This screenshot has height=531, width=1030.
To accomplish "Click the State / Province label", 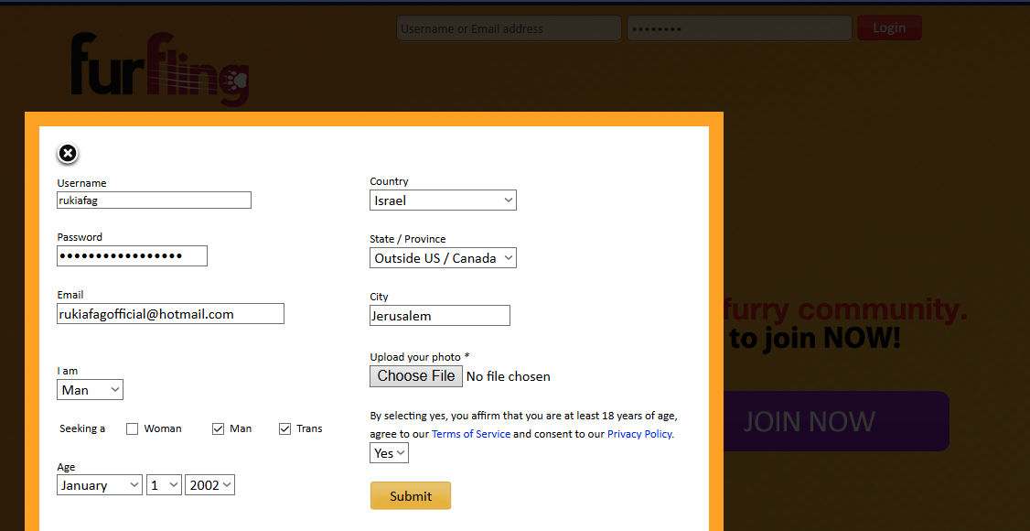I will coord(408,239).
